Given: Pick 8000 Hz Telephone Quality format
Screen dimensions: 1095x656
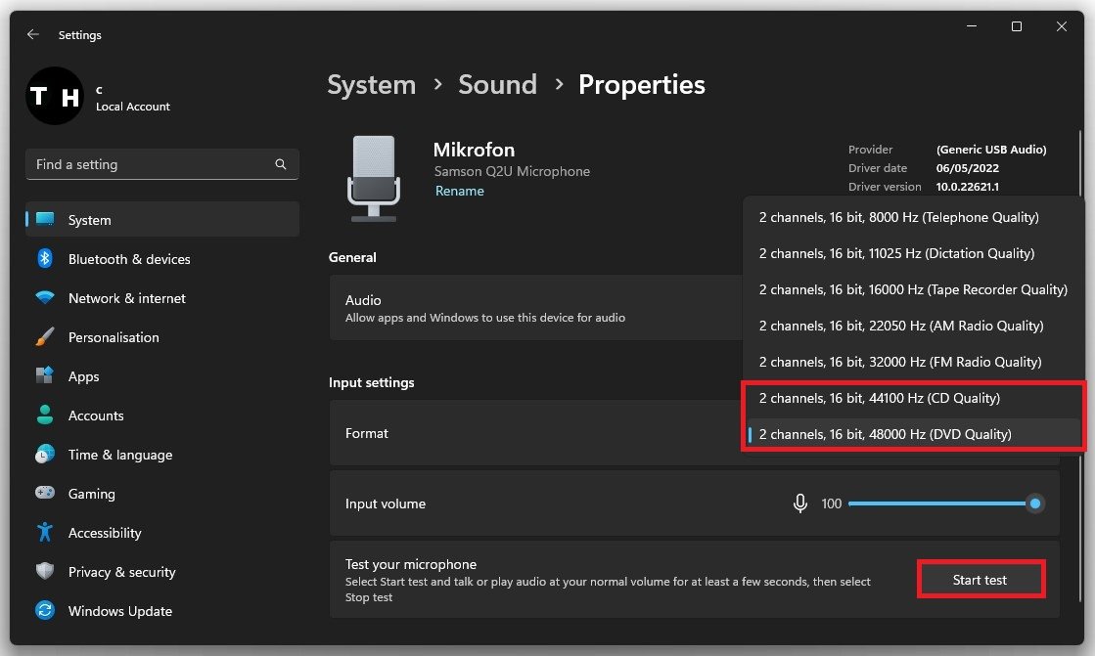Looking at the screenshot, I should coord(898,217).
